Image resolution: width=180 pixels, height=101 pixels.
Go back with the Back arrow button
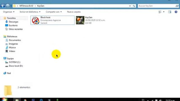click(x=3, y=6)
